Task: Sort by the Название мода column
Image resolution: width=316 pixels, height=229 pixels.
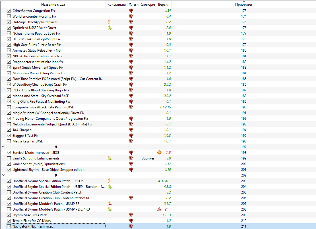Action: [53, 5]
